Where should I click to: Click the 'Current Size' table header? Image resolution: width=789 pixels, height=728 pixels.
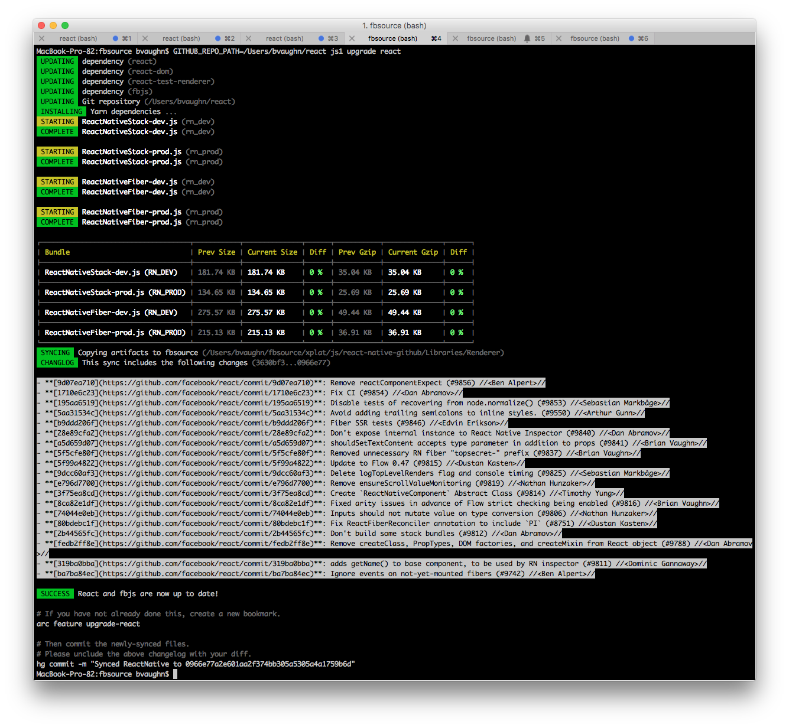(x=272, y=252)
